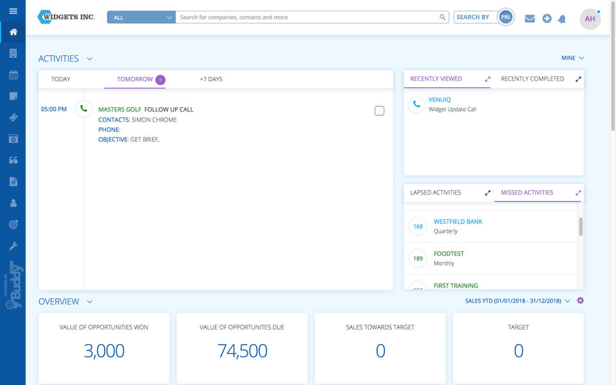Select the Missed Activities tab

point(527,193)
